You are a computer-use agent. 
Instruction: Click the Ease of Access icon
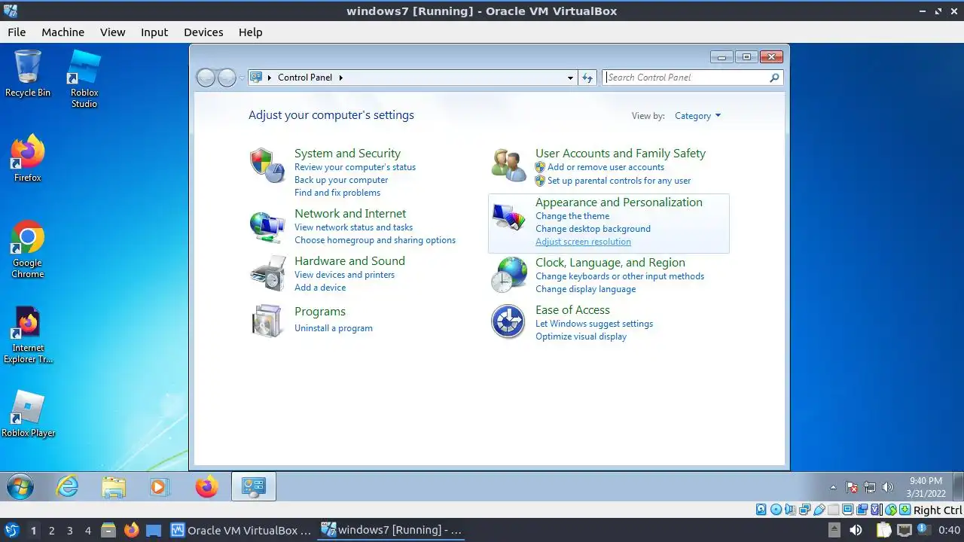(x=508, y=321)
